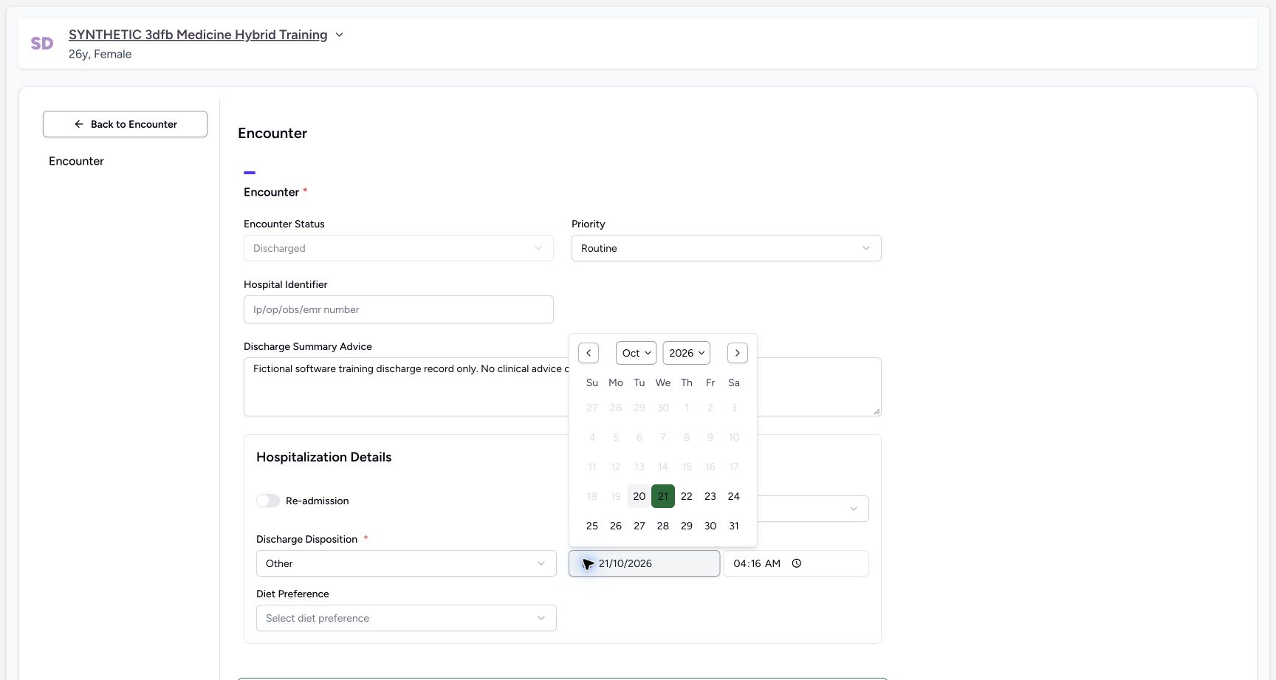The image size is (1276, 680).
Task: Click the '26y, Female' text
Action: point(100,54)
